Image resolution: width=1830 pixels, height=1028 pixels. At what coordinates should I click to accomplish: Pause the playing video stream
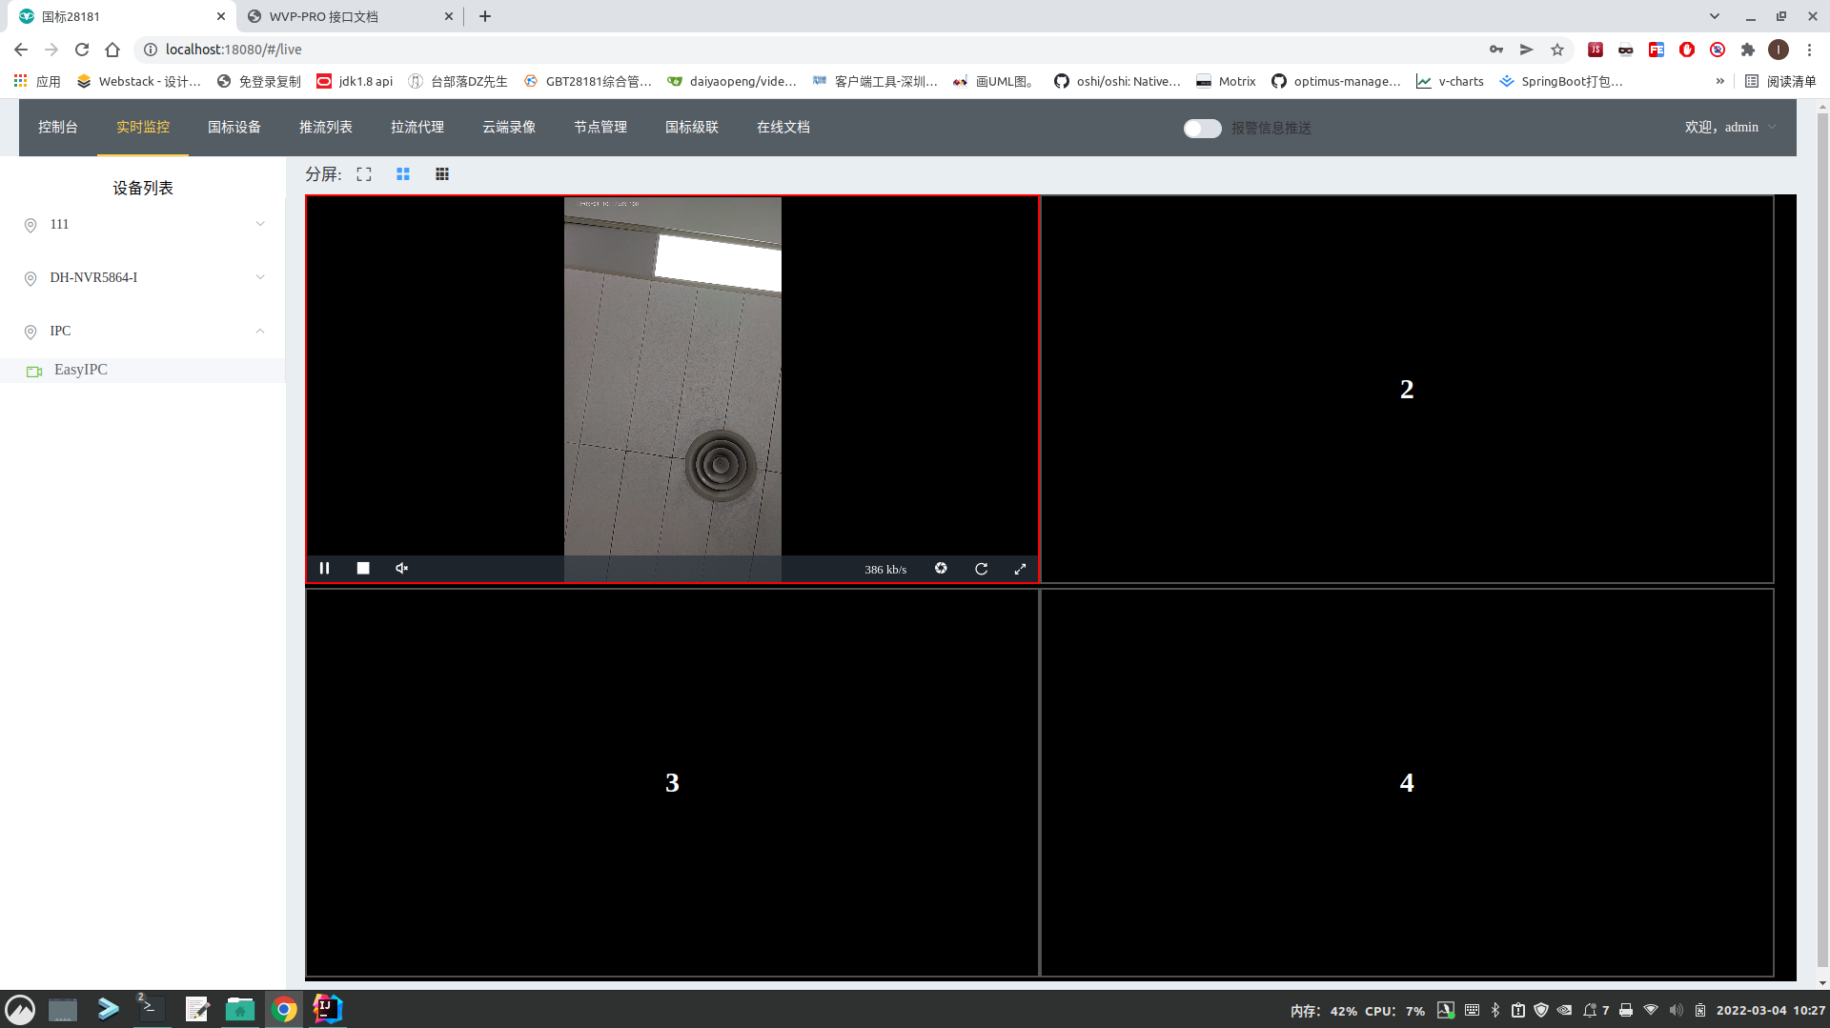click(x=324, y=569)
